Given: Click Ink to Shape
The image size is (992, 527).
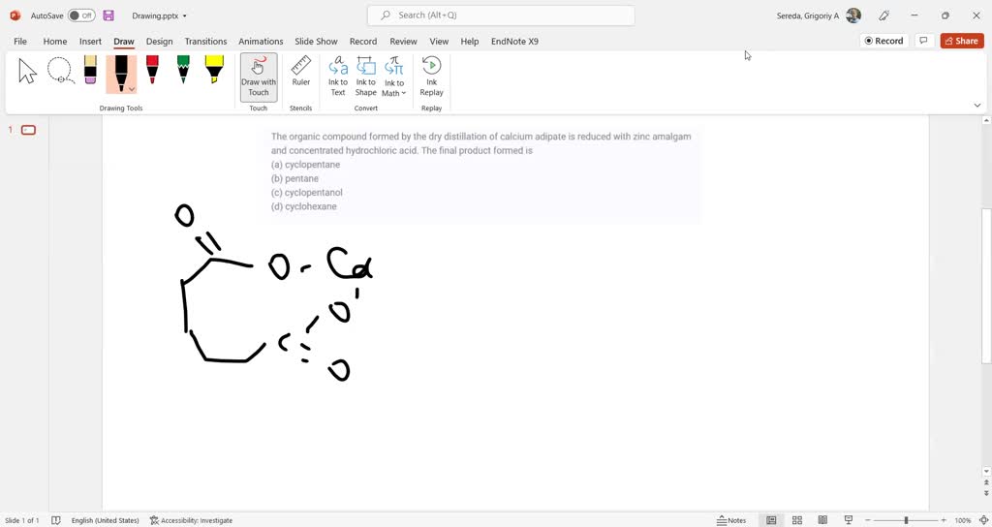Looking at the screenshot, I should point(365,77).
